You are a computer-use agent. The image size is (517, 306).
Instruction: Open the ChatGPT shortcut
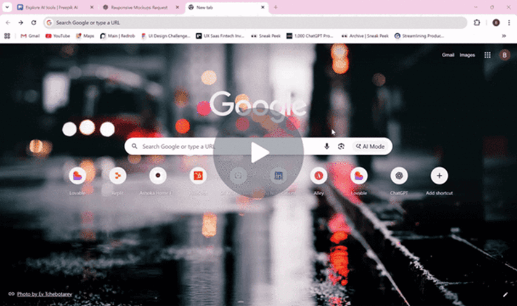coord(399,175)
